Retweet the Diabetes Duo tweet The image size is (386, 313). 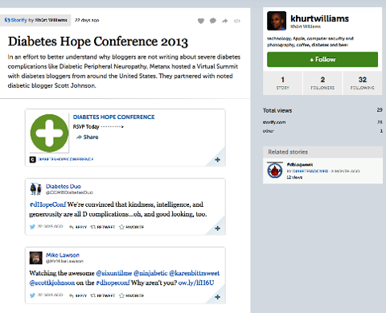tap(103, 227)
